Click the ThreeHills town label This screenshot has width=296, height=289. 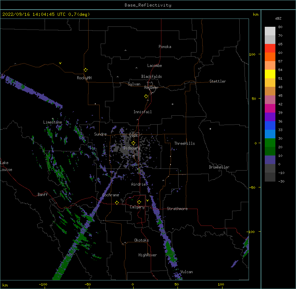[184, 143]
